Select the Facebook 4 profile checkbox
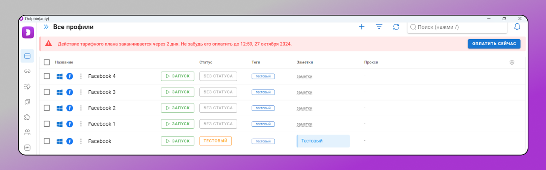Screen dimensions: 546x170 click(x=47, y=76)
